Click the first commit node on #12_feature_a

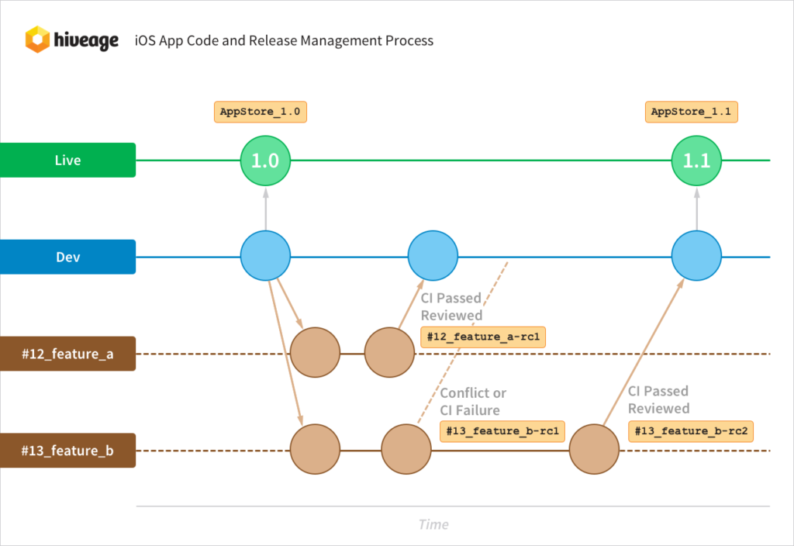point(315,353)
